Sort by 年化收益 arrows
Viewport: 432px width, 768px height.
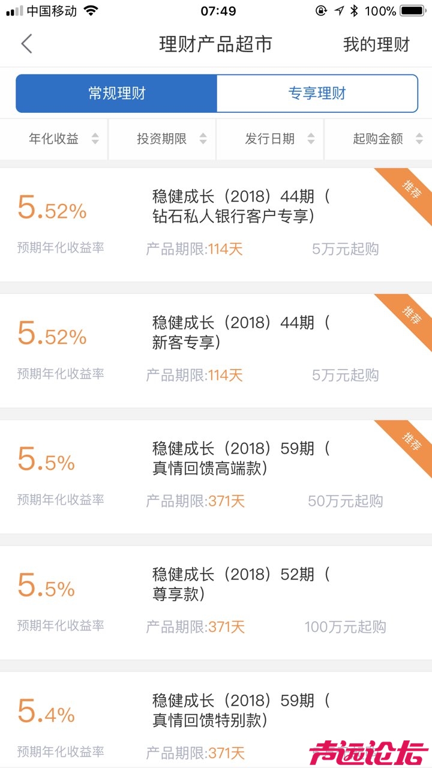(95, 139)
